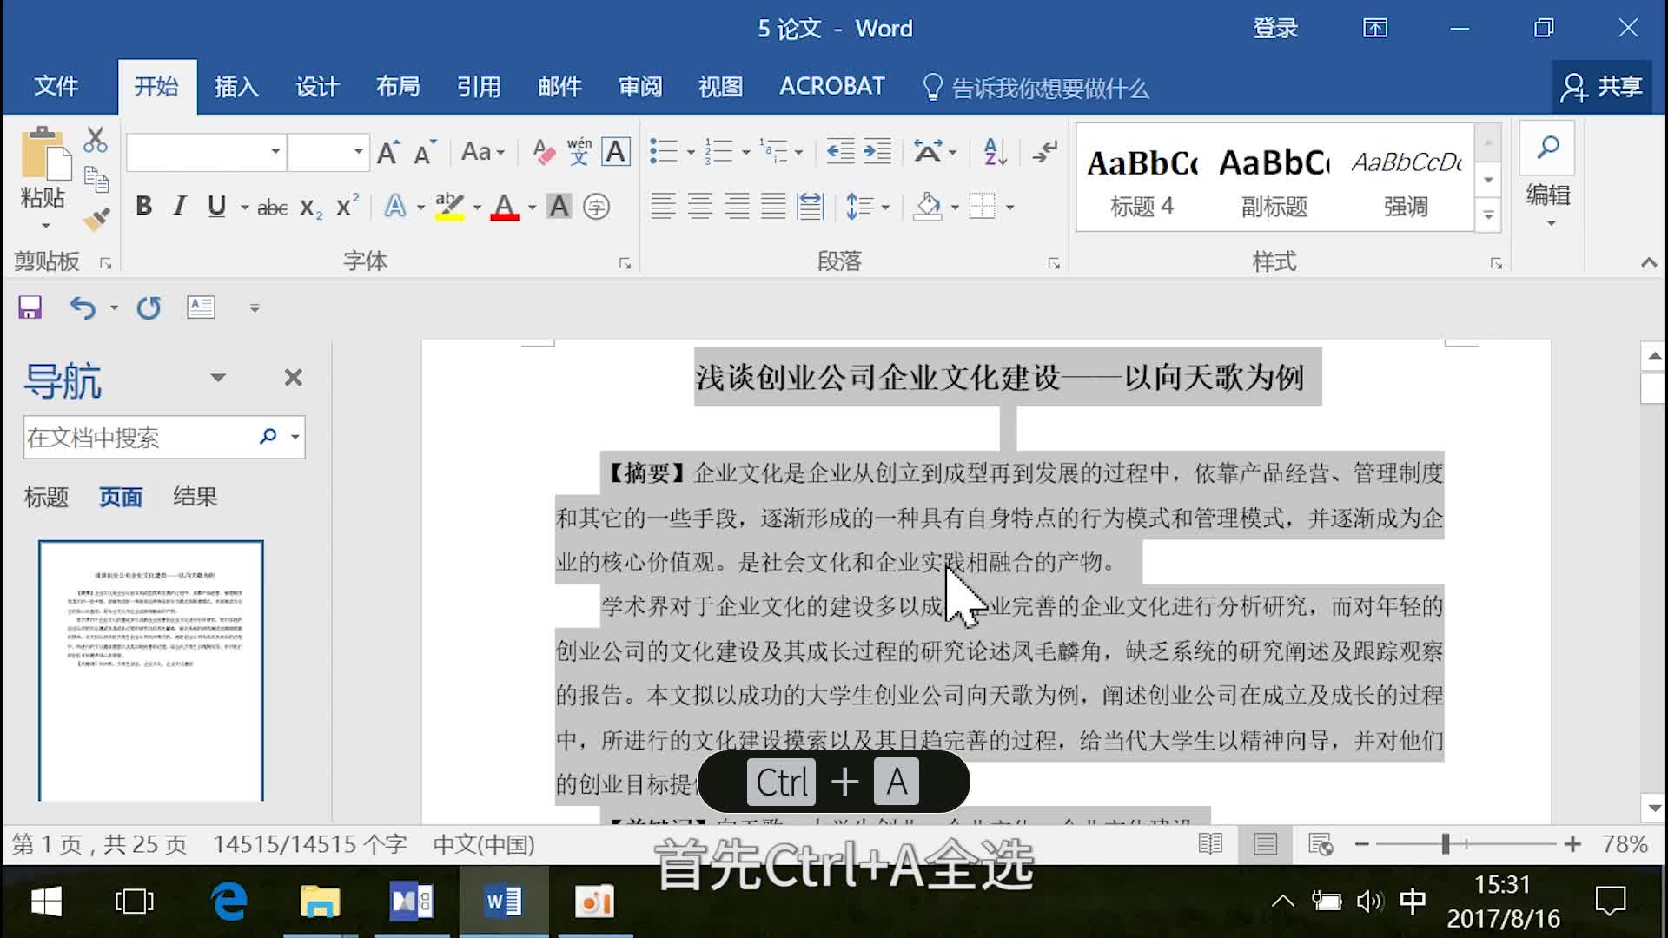Expand the styles gallery more arrow
This screenshot has width=1668, height=938.
tap(1488, 215)
